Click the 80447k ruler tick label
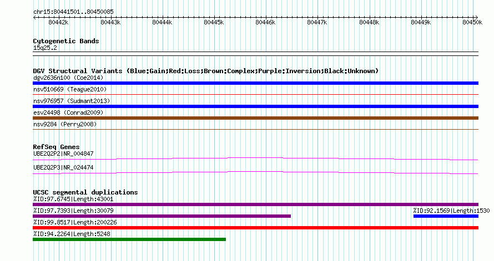This screenshot has width=494, height=261. click(317, 22)
